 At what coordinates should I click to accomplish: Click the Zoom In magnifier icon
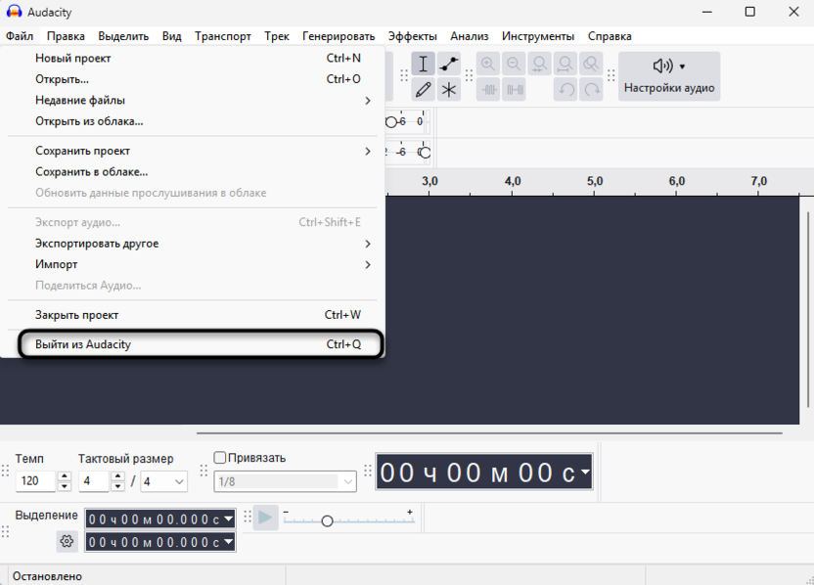pos(487,65)
